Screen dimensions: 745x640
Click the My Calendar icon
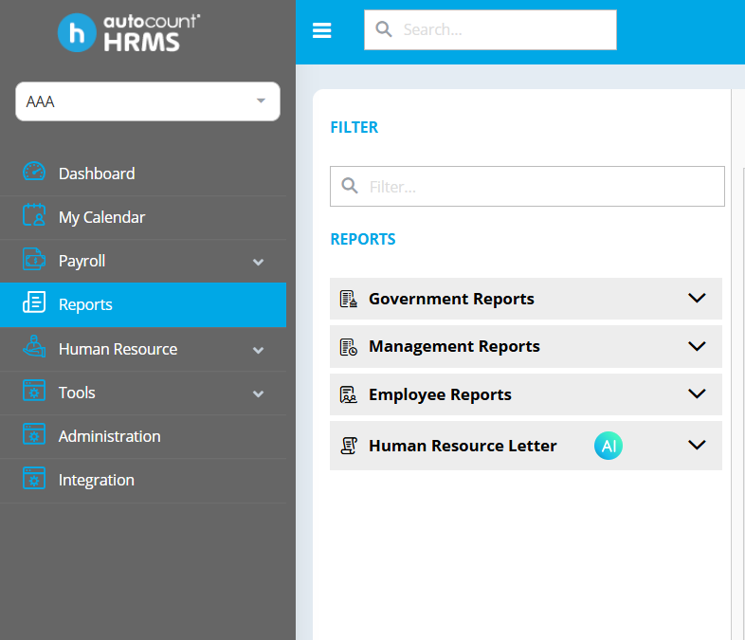(34, 216)
